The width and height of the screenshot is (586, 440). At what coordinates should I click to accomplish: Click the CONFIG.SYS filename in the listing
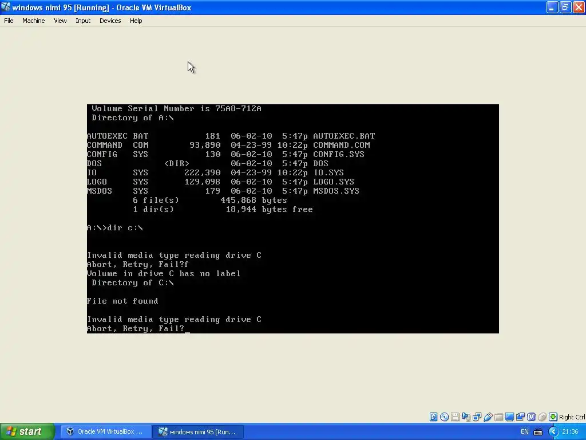point(339,154)
